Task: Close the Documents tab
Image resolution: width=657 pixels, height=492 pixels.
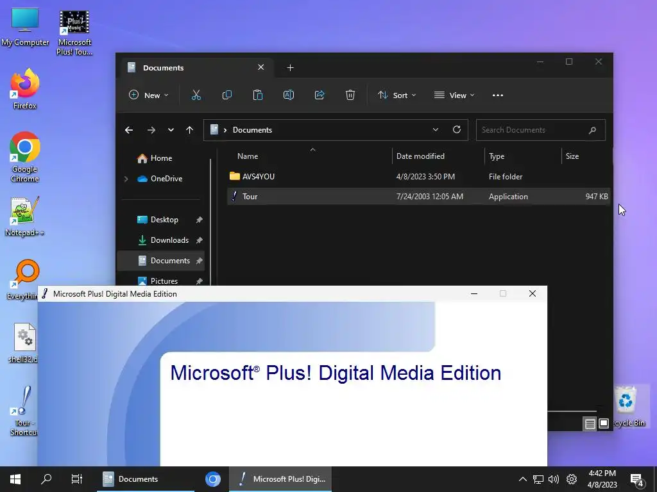Action: click(260, 67)
